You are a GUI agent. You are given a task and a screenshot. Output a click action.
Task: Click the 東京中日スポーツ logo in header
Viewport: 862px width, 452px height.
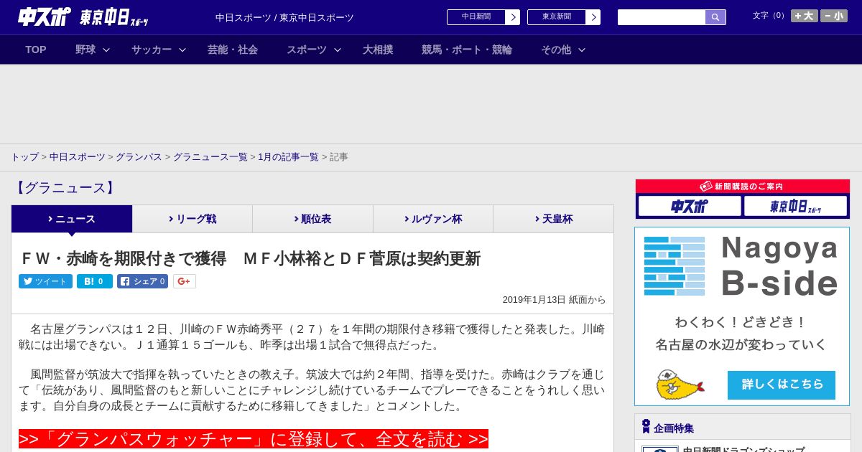(114, 18)
